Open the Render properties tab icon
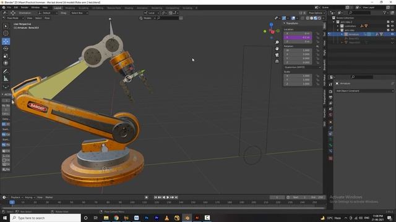The image size is (396, 222). [x=330, y=91]
